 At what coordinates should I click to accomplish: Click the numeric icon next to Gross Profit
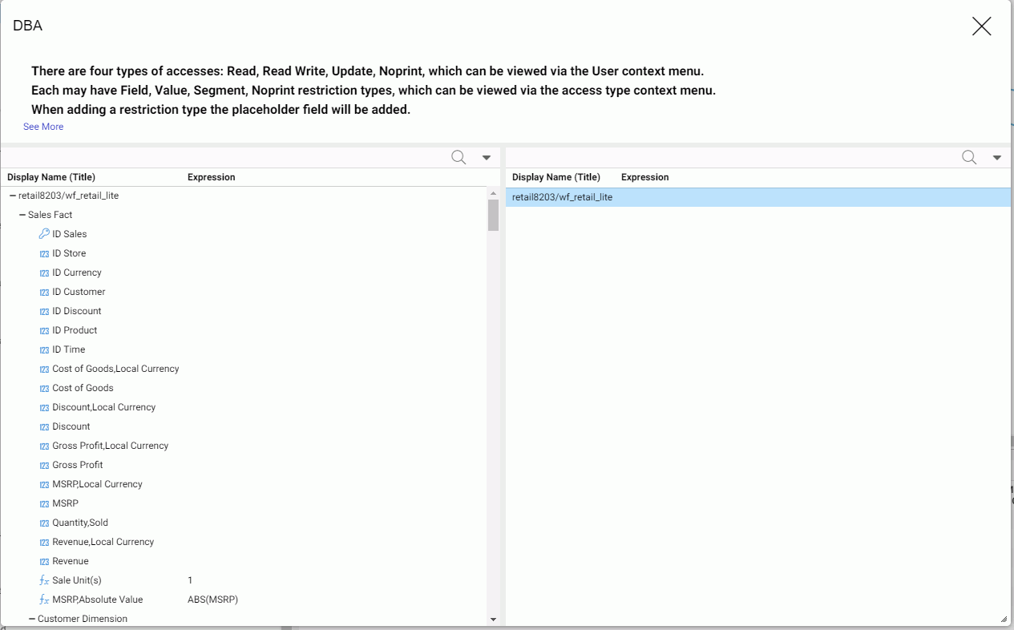tap(44, 466)
